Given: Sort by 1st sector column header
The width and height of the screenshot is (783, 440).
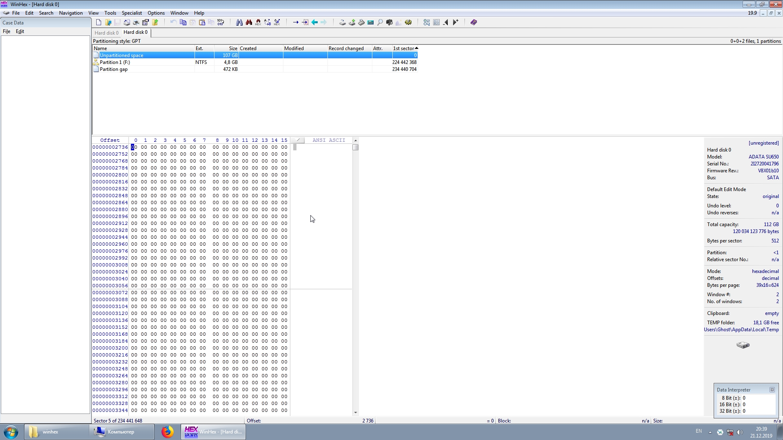Looking at the screenshot, I should point(405,48).
